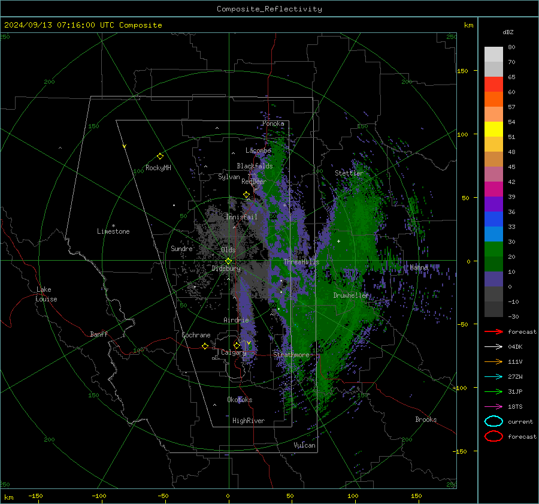Click the 04DK legend label
The image size is (539, 504).
(515, 346)
